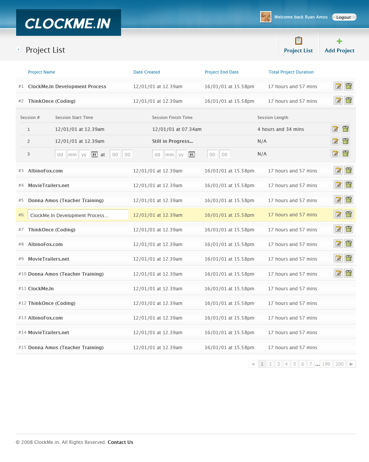Delete project #8 AlbinoFox.com

point(349,244)
